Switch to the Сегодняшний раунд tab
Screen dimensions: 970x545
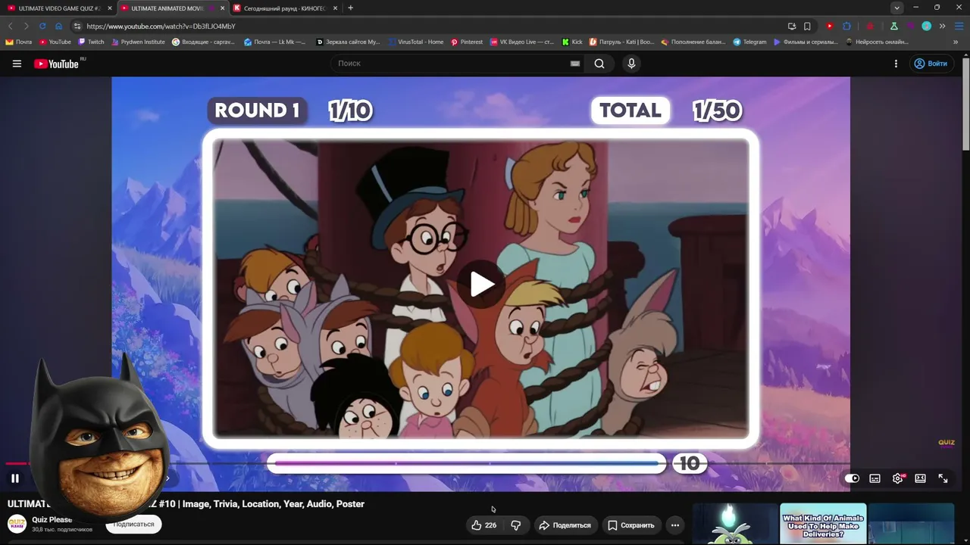click(284, 8)
